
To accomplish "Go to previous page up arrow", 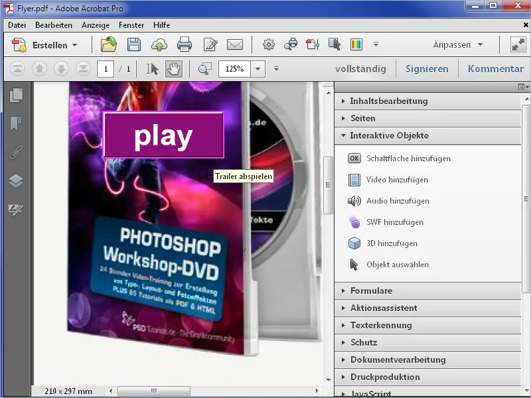I will point(39,69).
